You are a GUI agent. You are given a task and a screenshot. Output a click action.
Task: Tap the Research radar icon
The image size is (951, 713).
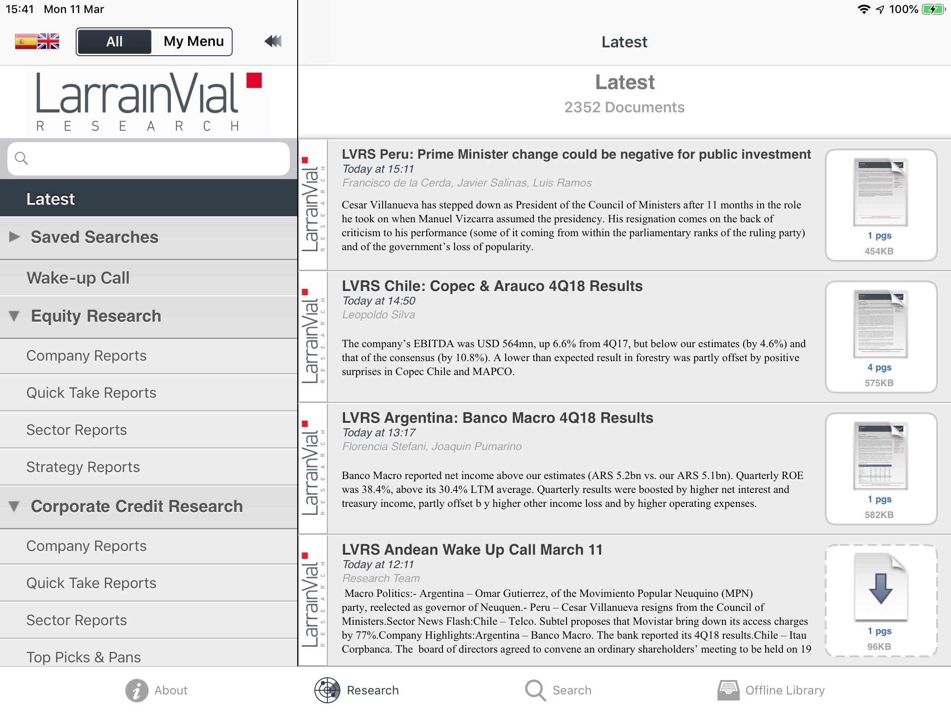pos(327,690)
